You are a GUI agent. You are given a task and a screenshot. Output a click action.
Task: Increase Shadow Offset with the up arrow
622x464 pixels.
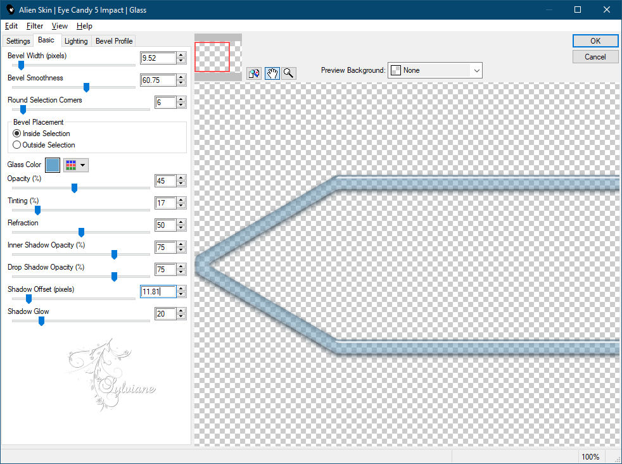point(181,289)
